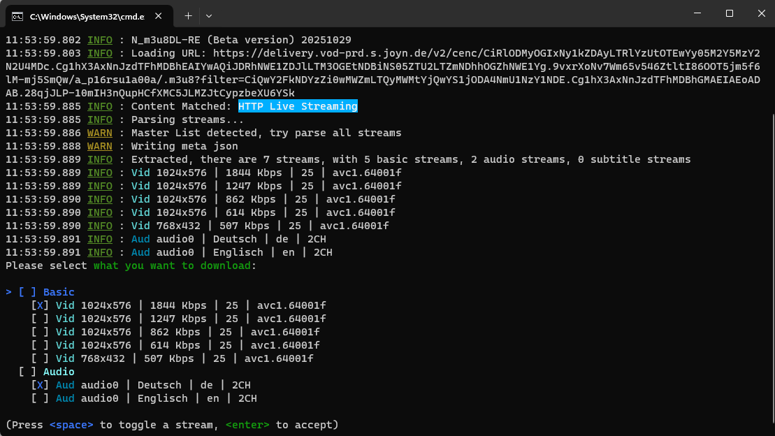Maximize the terminal window

click(x=730, y=14)
